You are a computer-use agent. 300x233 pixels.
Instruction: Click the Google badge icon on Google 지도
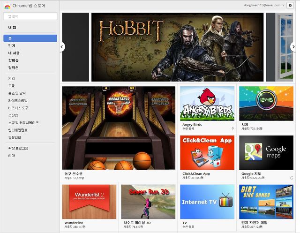[x=292, y=178]
